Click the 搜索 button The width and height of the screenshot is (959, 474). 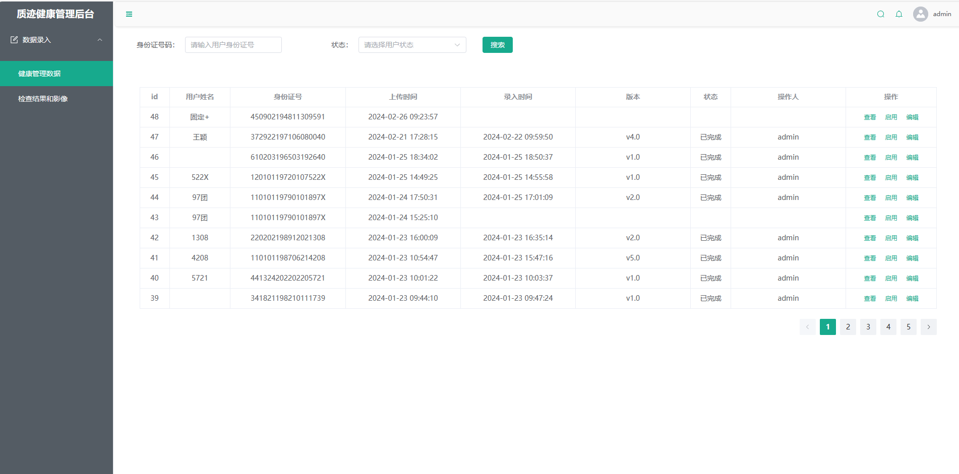point(498,45)
